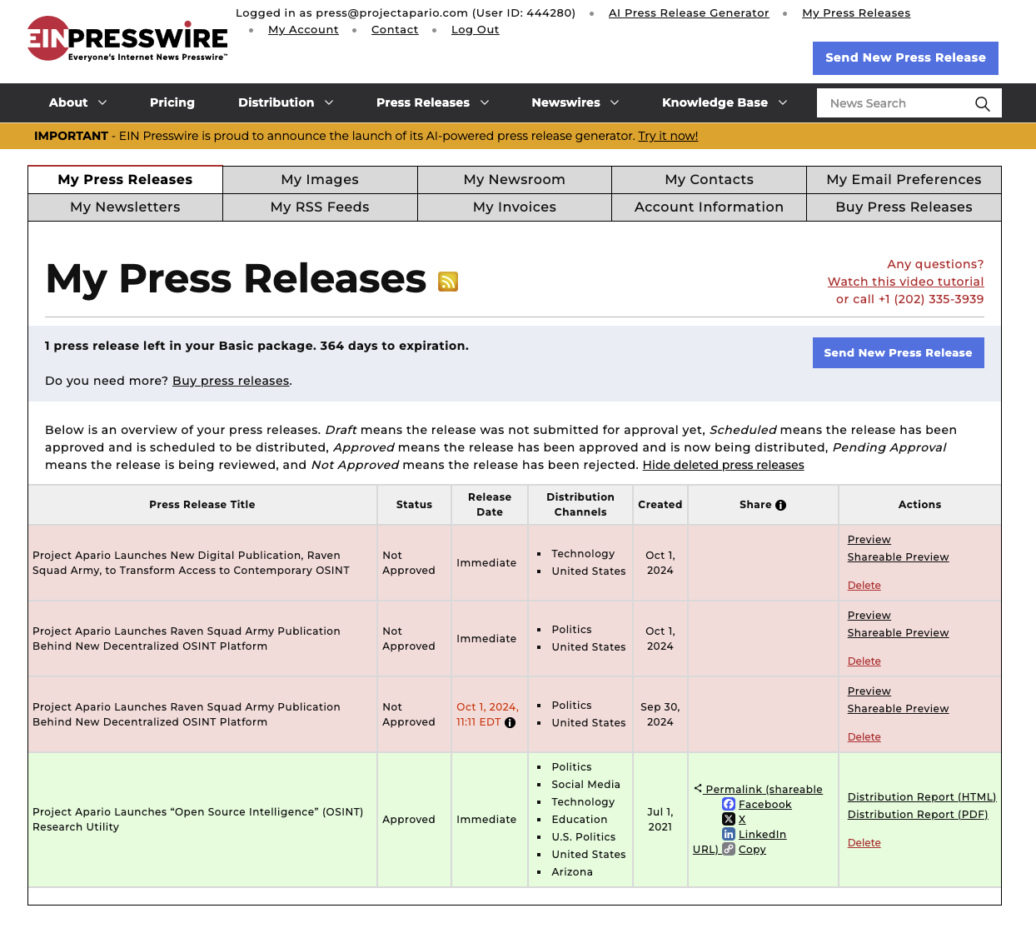Click the red 'Oct 1, 2024, 11:11 EDT' date
The height and width of the screenshot is (928, 1036).
pos(487,715)
